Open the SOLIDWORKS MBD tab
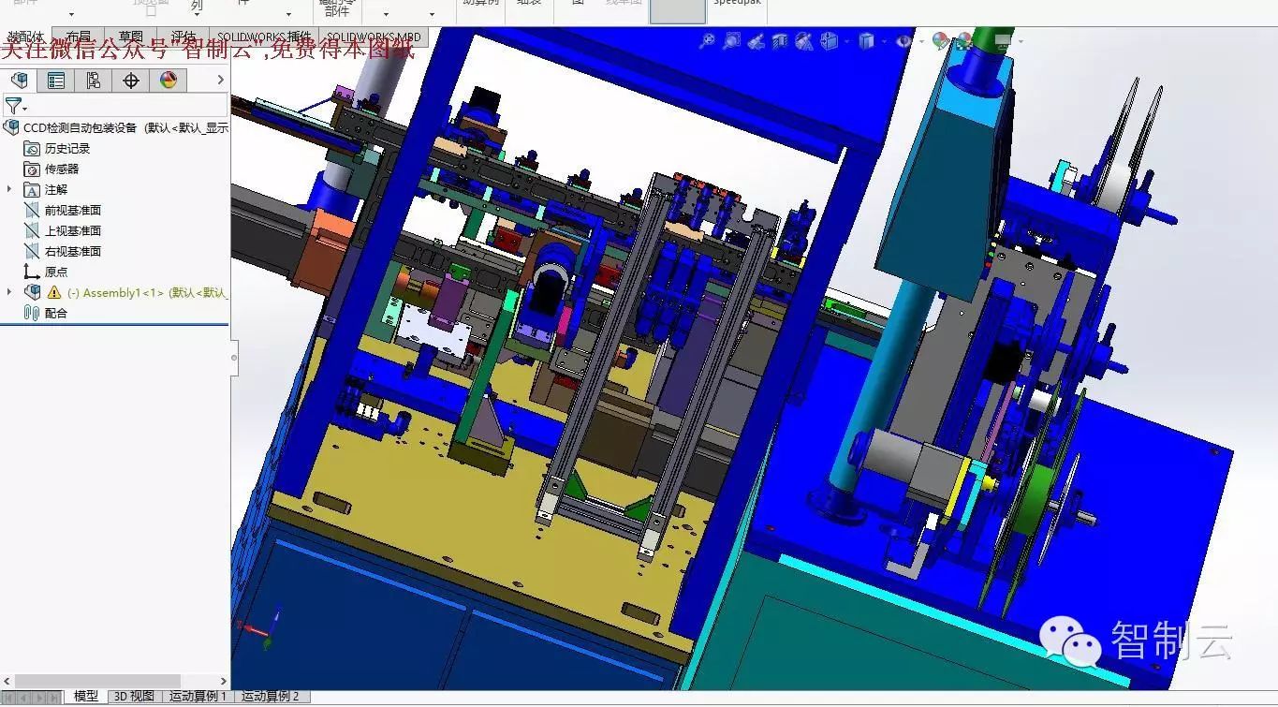1278x707 pixels. 374,37
